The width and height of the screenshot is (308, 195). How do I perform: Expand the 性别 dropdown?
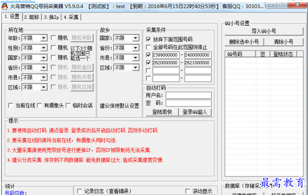click(x=44, y=48)
